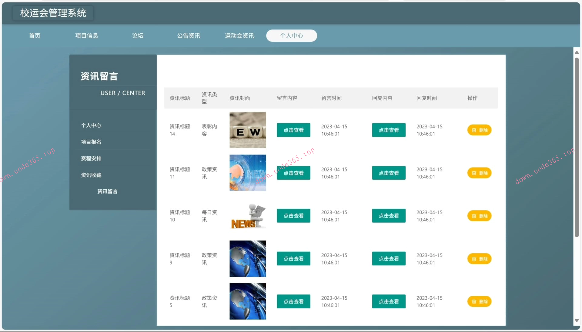This screenshot has width=582, height=332.
Task: Go to 个人中心 from the sidebar
Action: coord(91,125)
